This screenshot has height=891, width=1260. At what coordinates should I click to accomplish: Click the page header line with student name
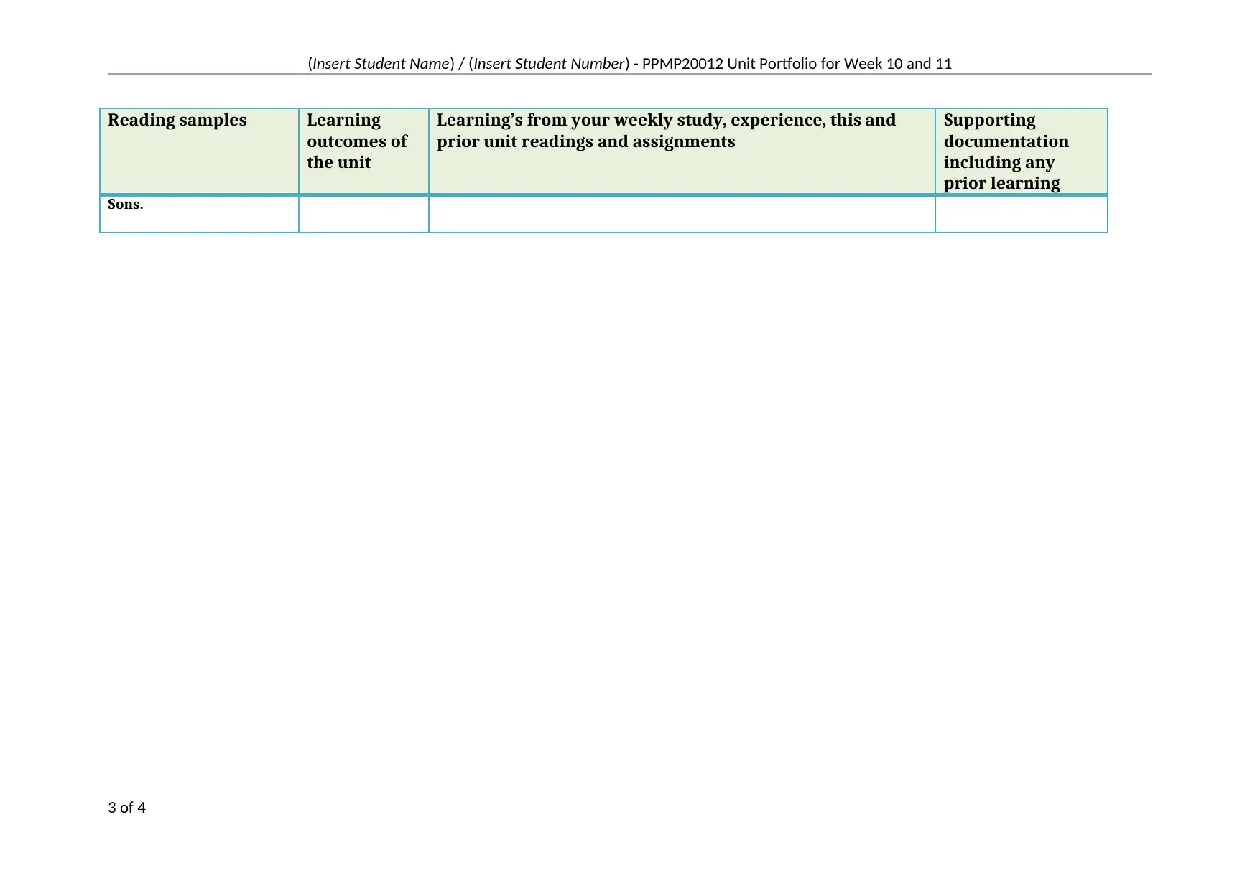click(x=630, y=64)
